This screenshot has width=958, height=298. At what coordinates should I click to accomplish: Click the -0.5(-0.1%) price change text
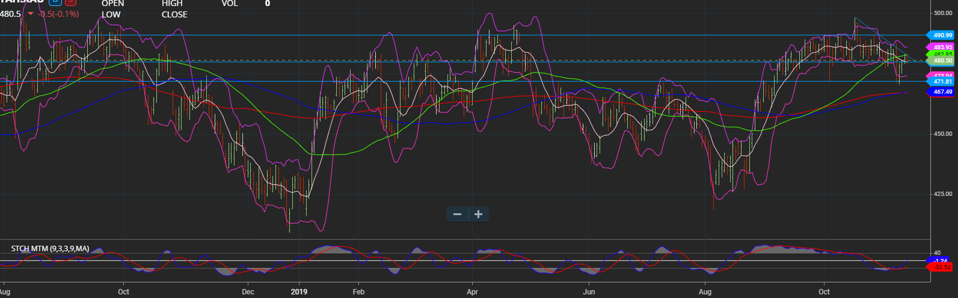click(58, 14)
